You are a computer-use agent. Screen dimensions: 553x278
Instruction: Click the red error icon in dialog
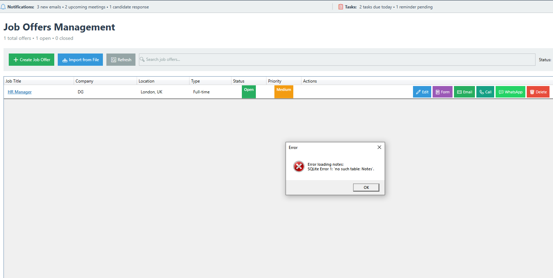pyautogui.click(x=299, y=166)
